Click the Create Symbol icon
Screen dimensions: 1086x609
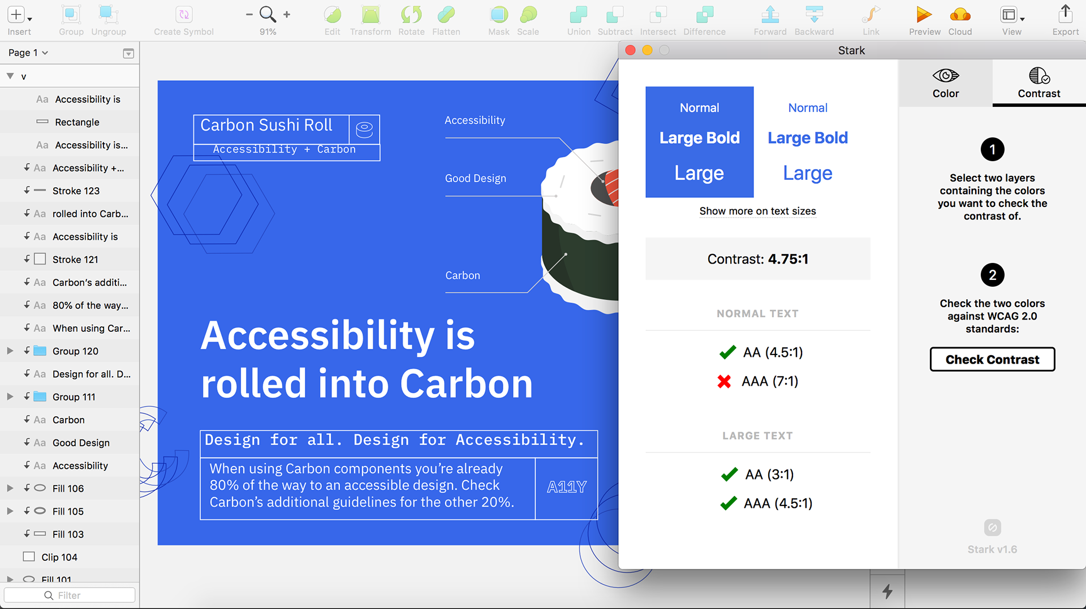(184, 15)
